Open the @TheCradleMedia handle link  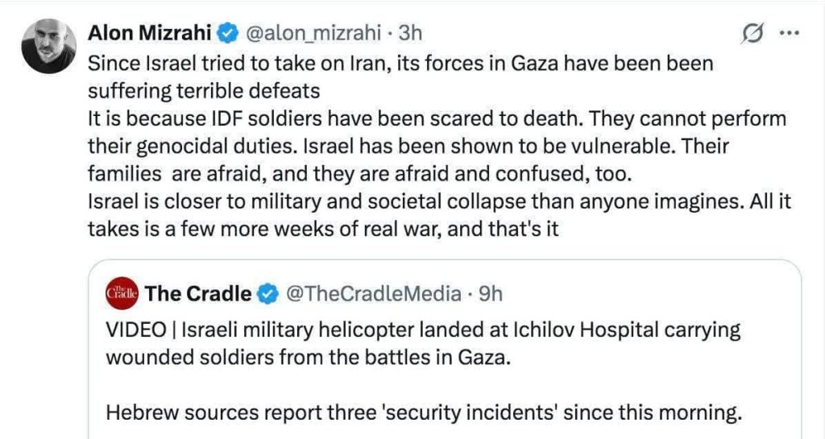point(374,294)
